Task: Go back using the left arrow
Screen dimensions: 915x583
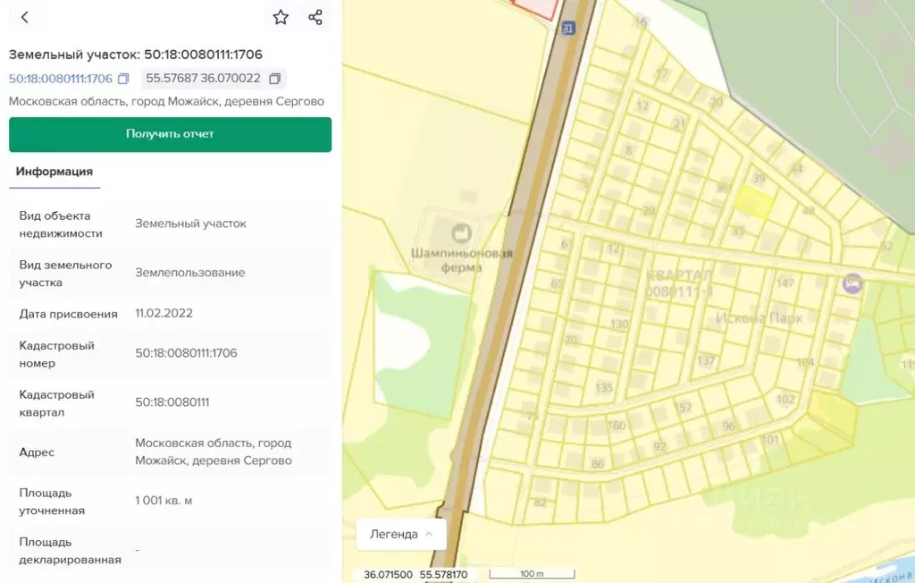Action: [x=24, y=17]
